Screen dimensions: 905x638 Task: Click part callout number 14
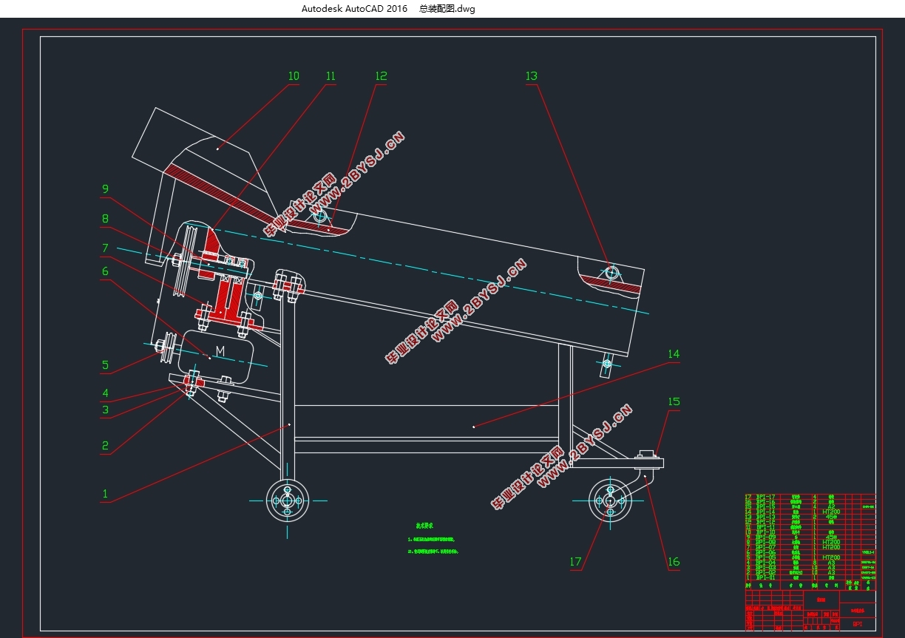(673, 354)
